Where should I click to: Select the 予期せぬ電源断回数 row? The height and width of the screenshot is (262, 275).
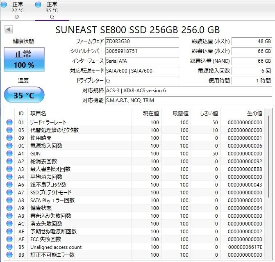pyautogui.click(x=134, y=231)
